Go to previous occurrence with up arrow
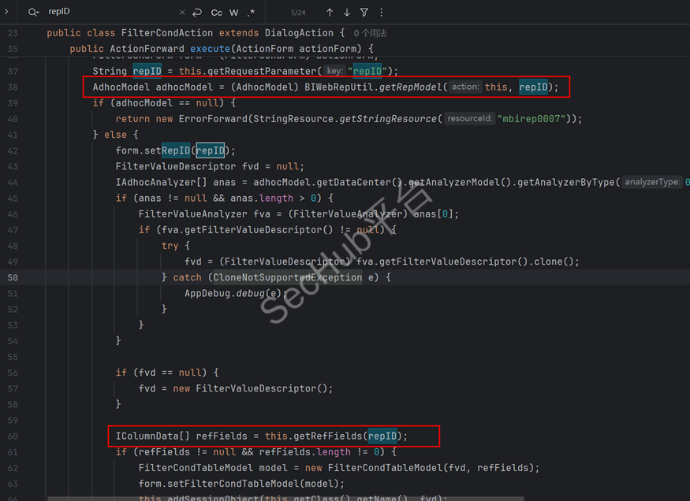Image resolution: width=690 pixels, height=501 pixels. (x=330, y=13)
